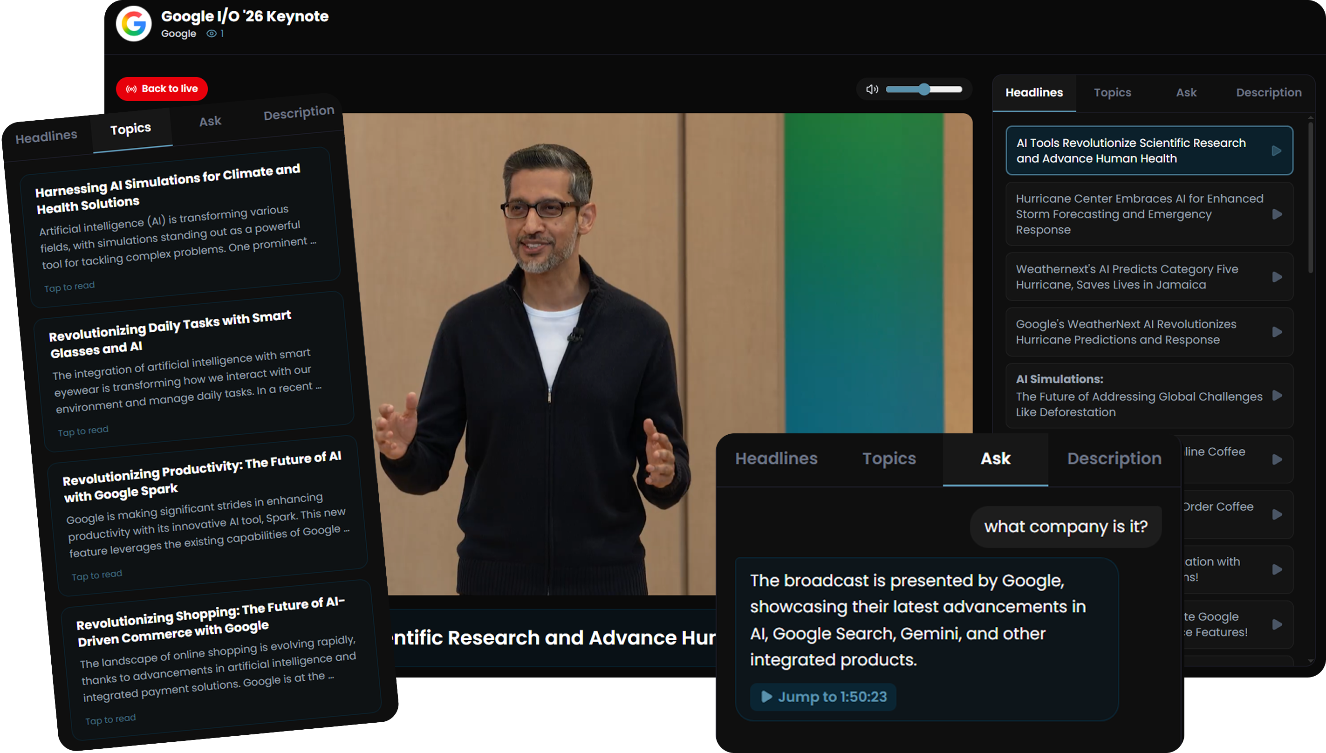Play the Hurricane Center Embraces AI headline arrow

tap(1276, 214)
